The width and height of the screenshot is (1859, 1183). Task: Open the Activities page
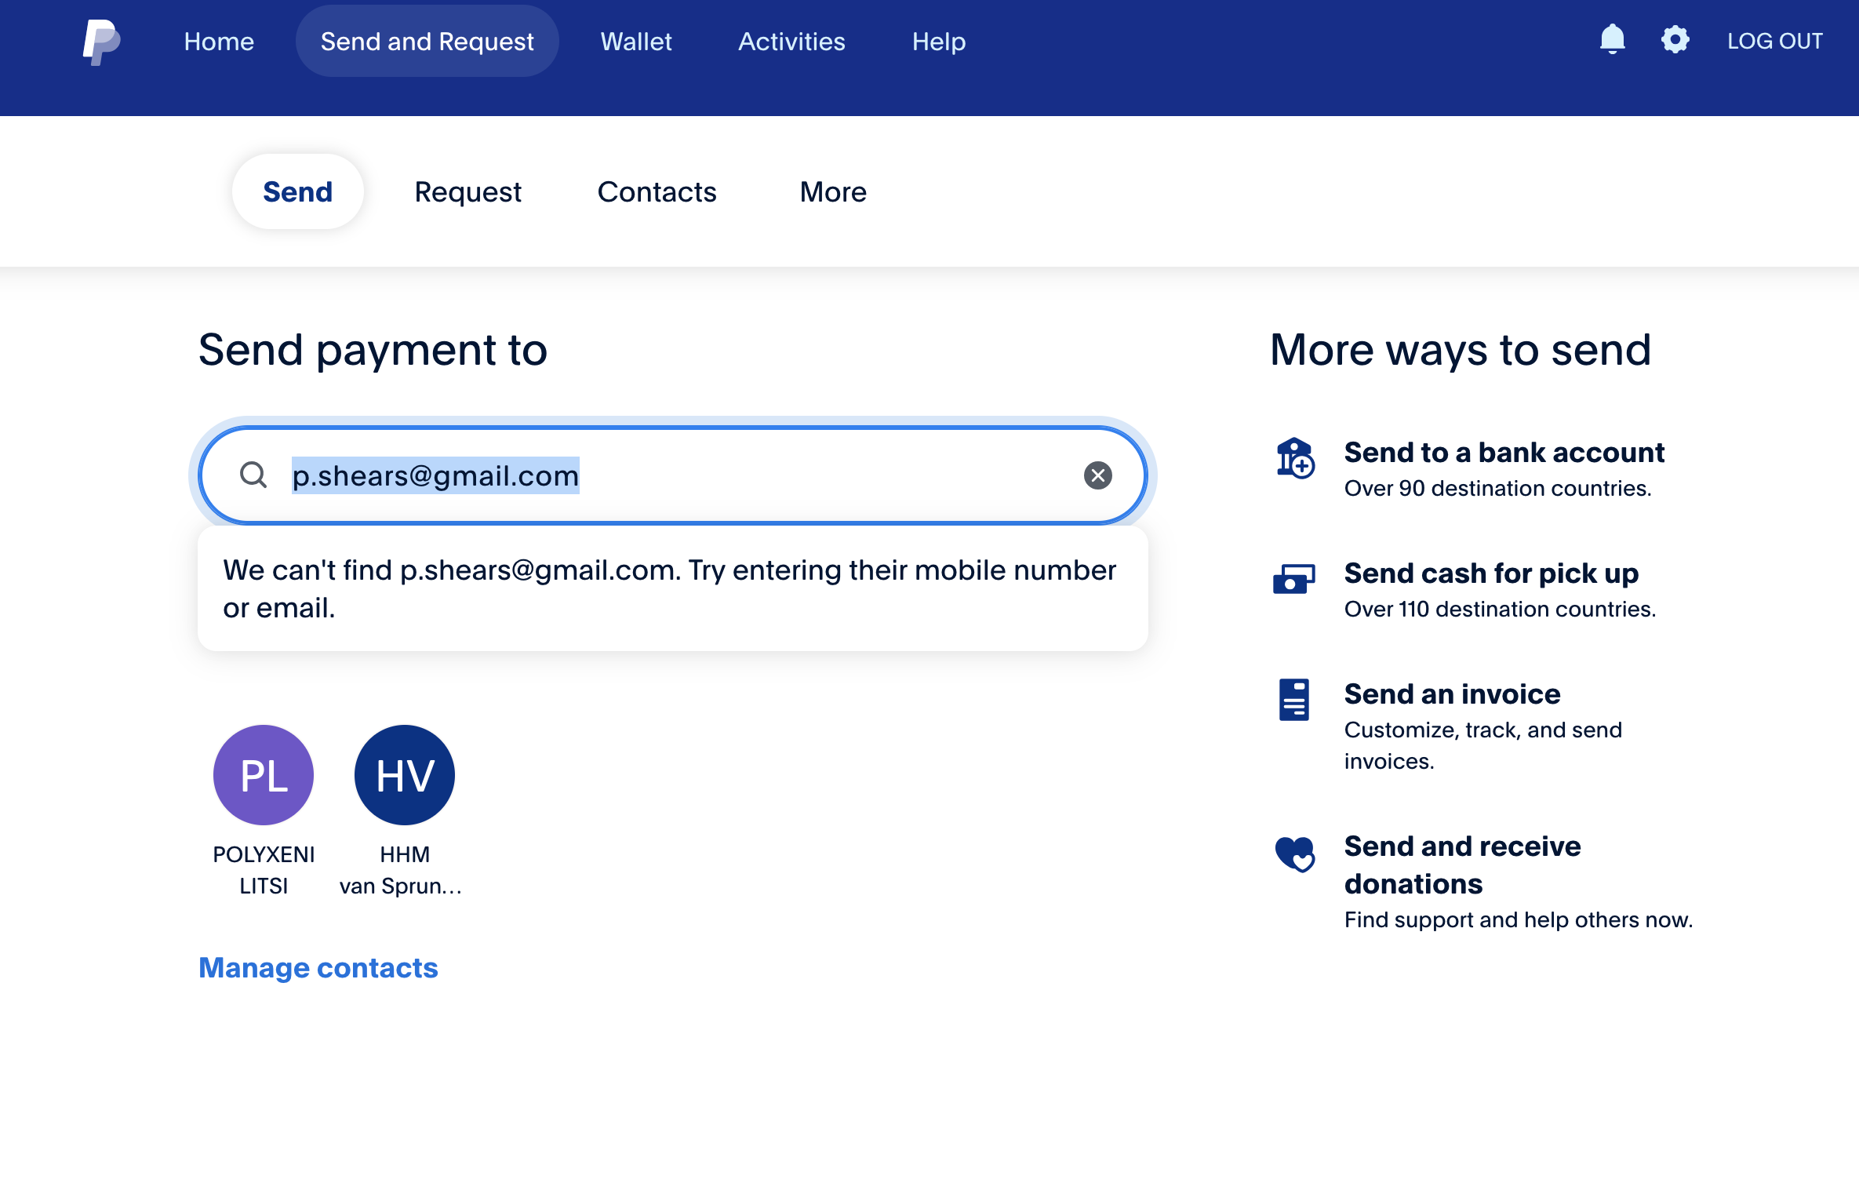791,42
